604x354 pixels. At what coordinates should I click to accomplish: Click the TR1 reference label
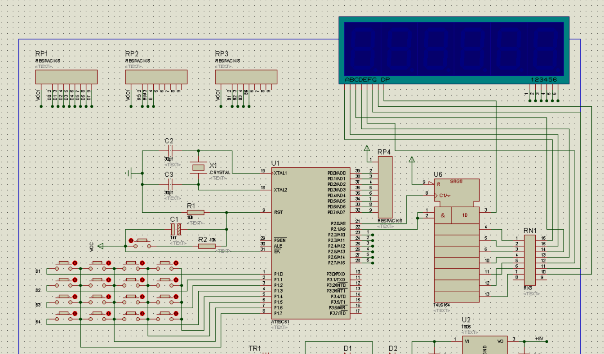click(x=255, y=348)
